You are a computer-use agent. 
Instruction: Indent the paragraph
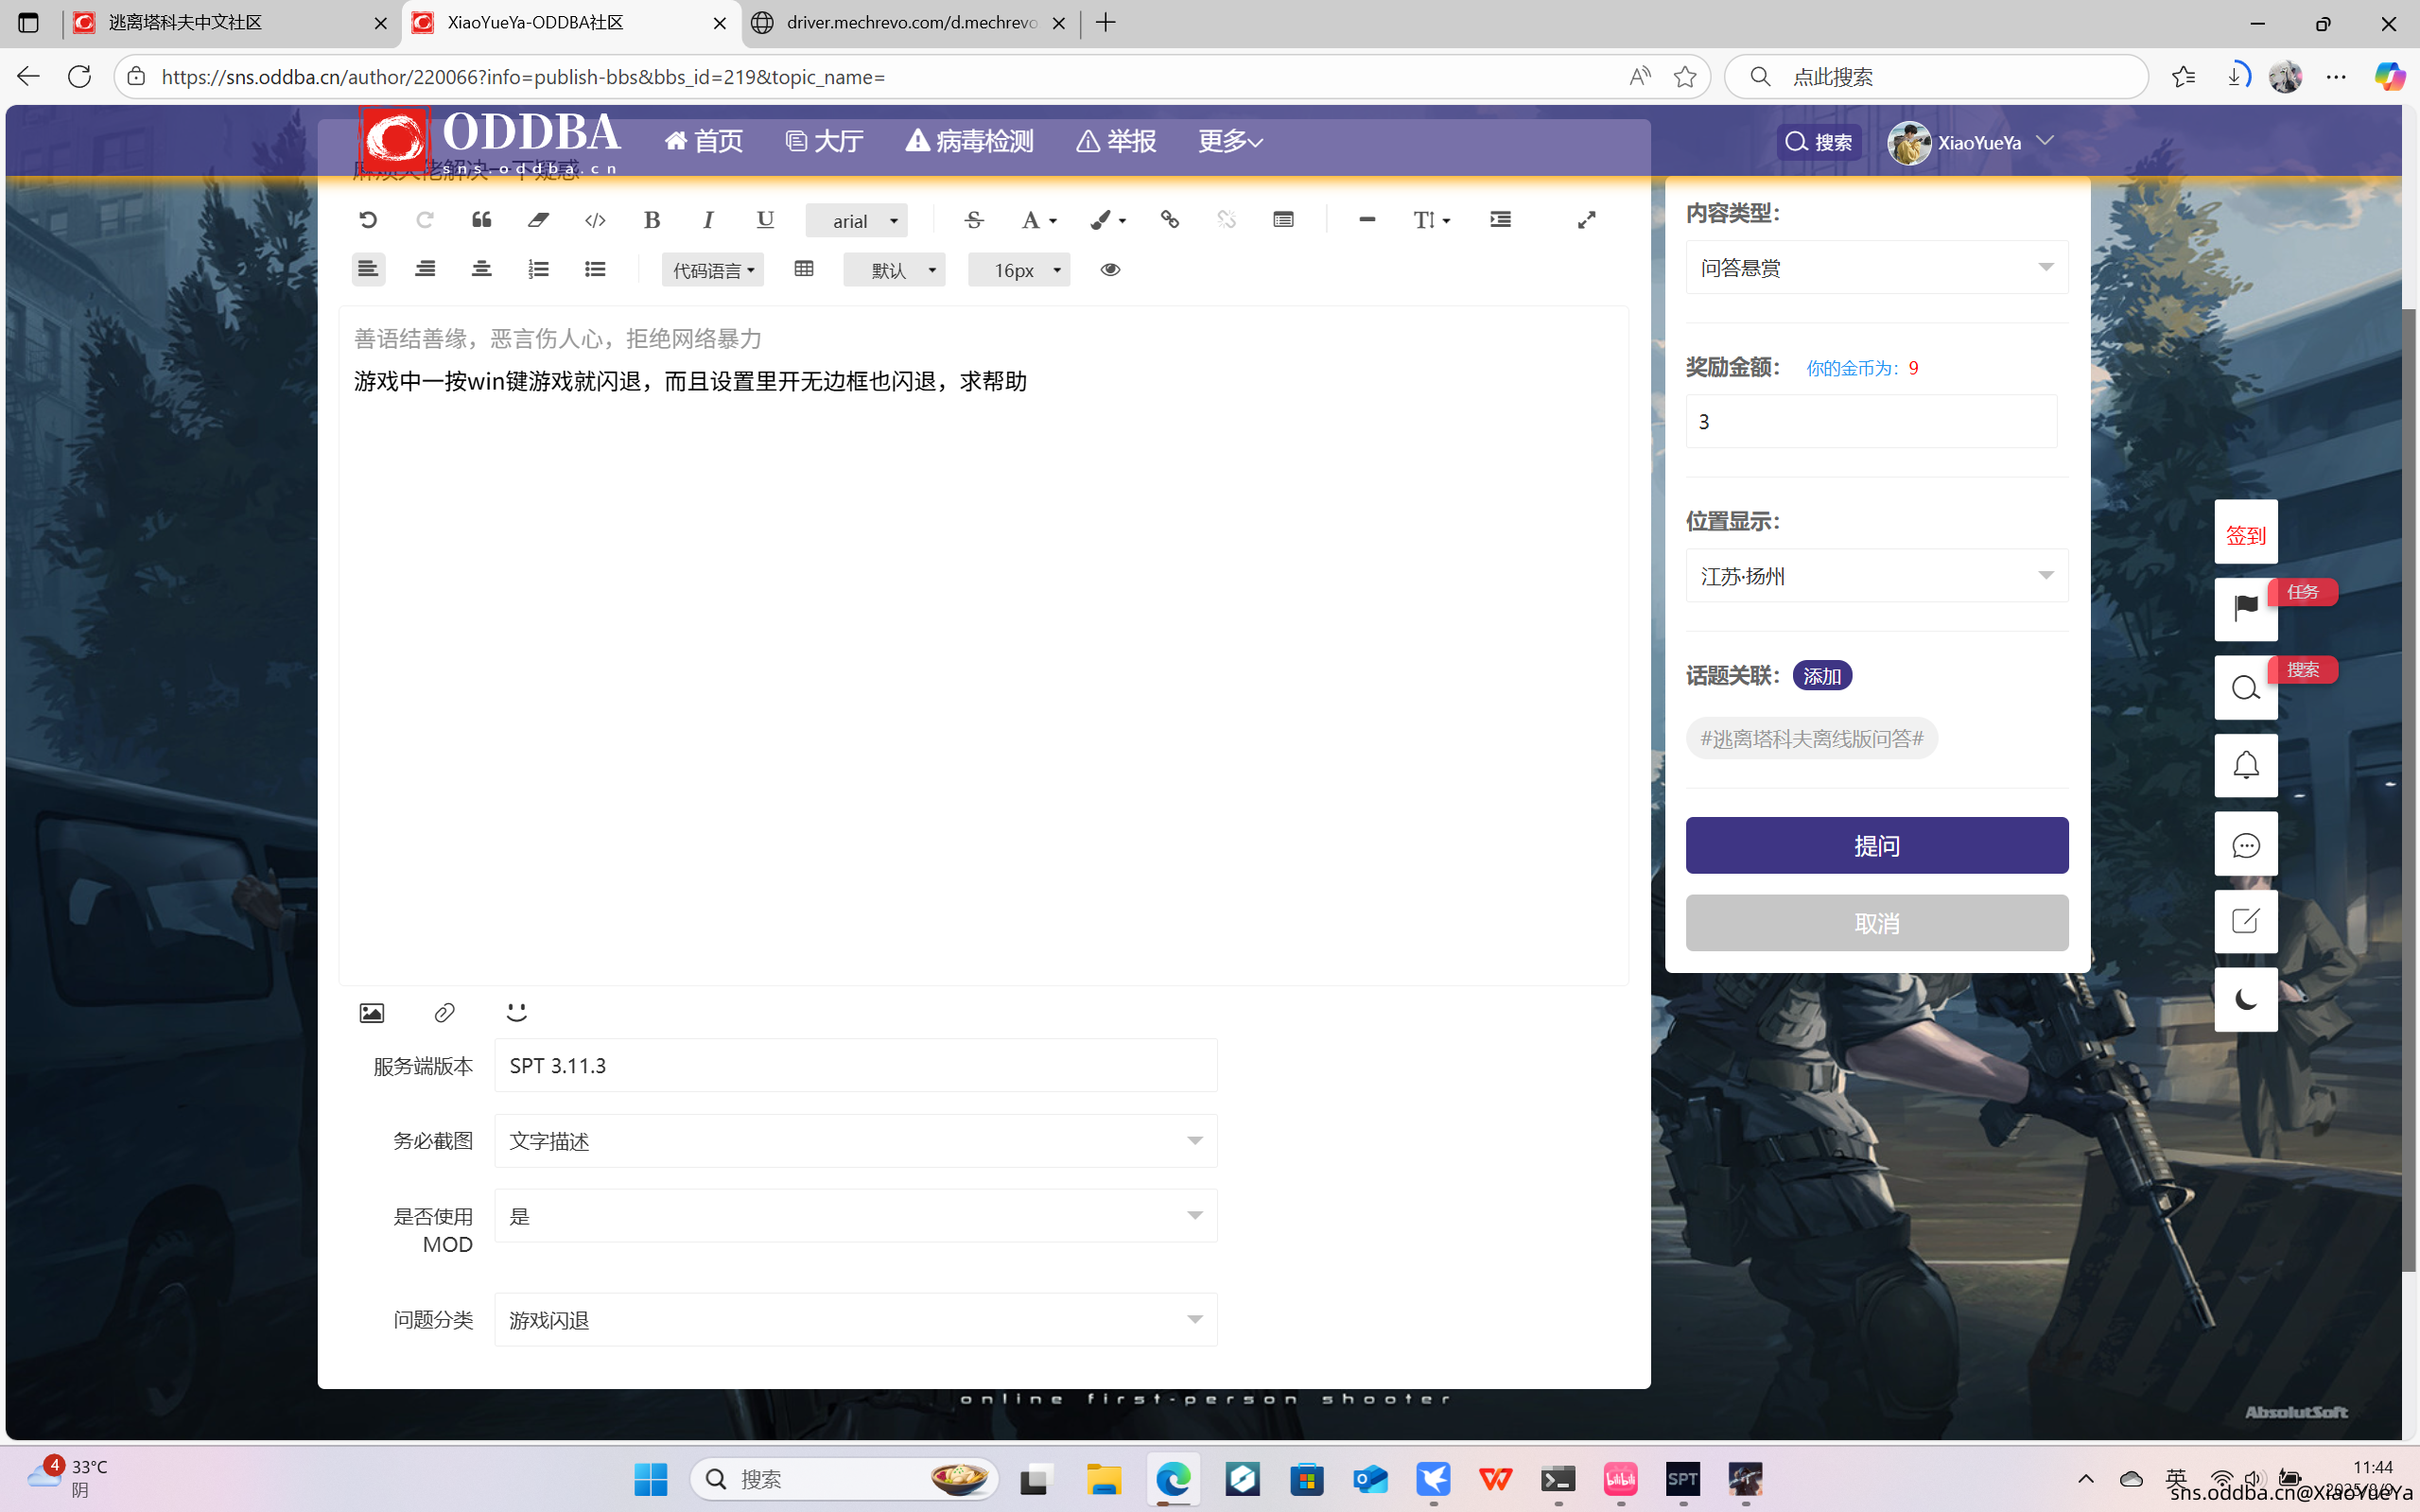pyautogui.click(x=1501, y=220)
